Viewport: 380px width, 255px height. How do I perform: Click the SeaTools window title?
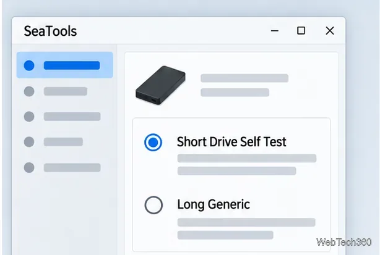coord(50,31)
